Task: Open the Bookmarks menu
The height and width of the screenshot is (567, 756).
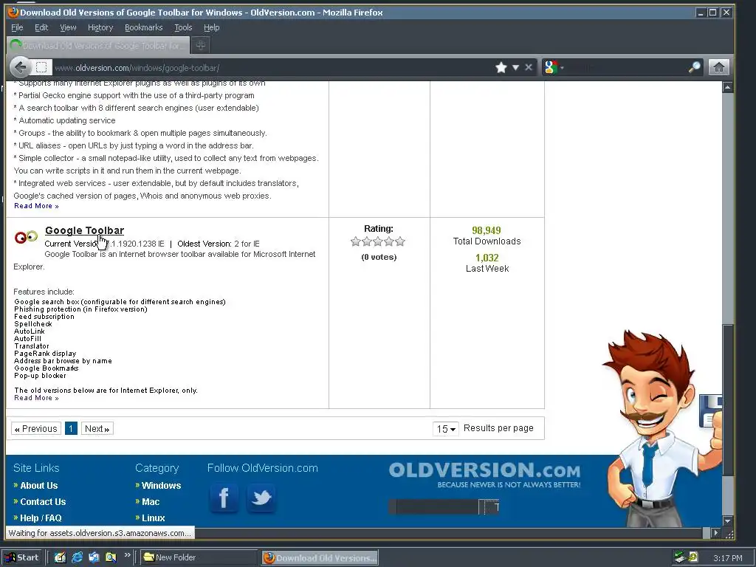Action: tap(144, 27)
